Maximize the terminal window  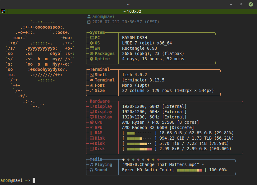pos(241,4)
